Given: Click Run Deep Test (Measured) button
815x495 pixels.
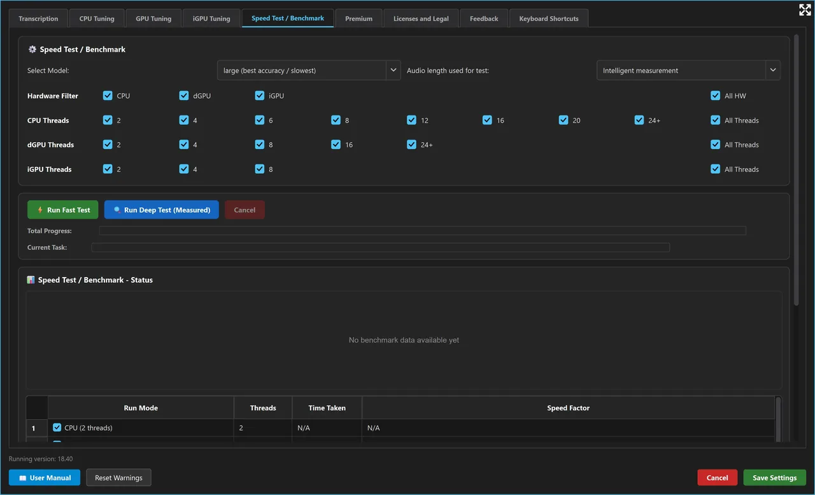Looking at the screenshot, I should point(162,210).
